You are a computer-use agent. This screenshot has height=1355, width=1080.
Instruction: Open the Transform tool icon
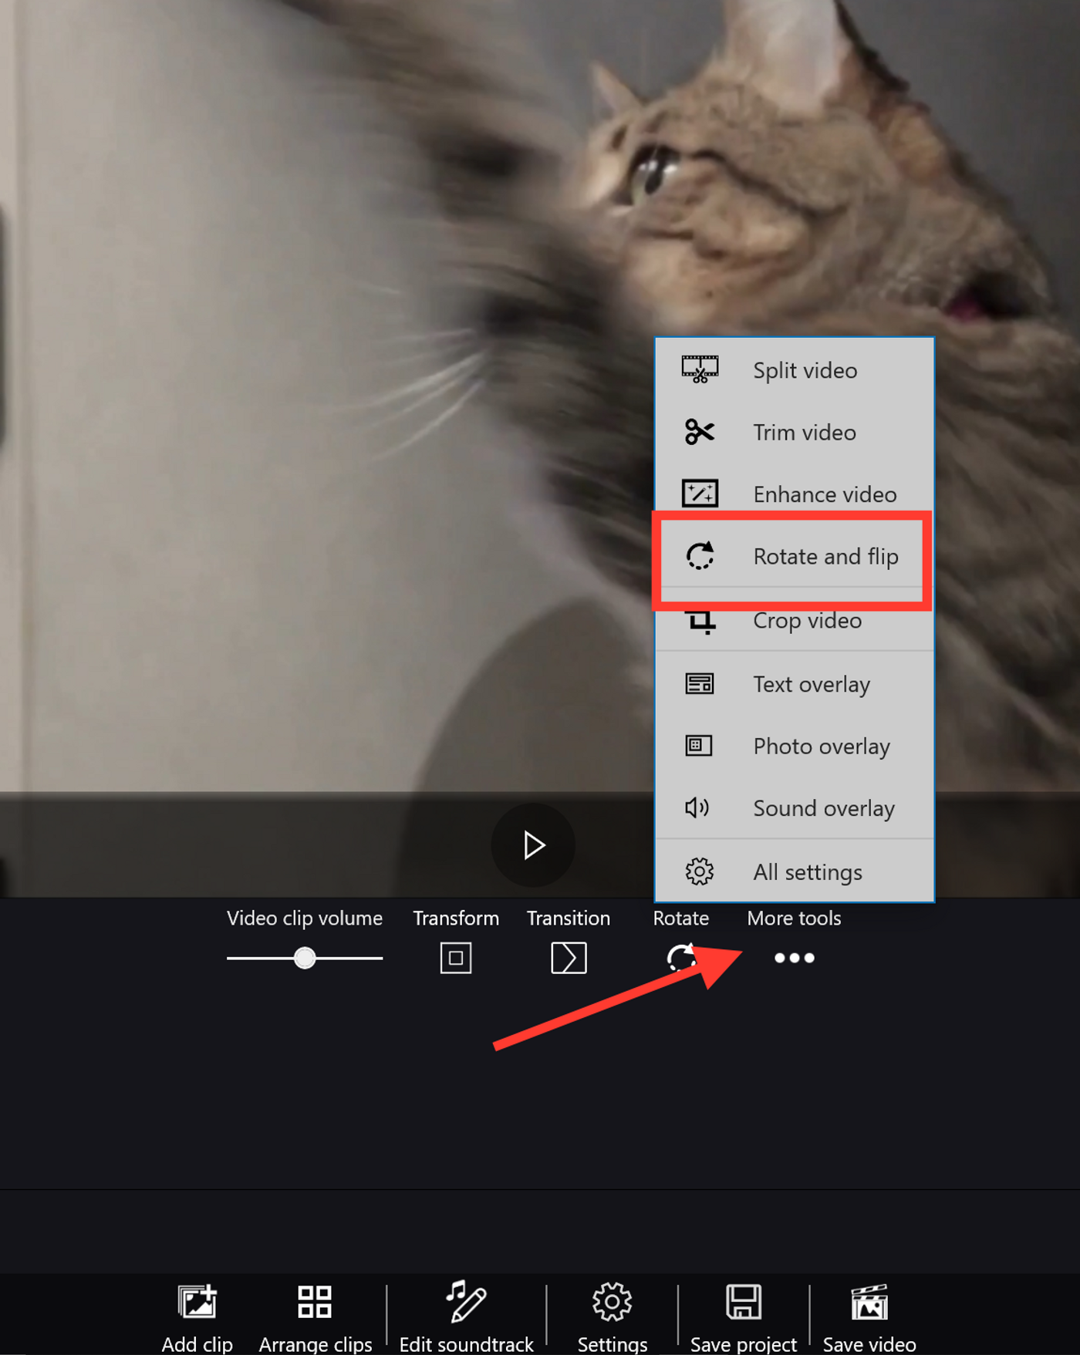[456, 958]
